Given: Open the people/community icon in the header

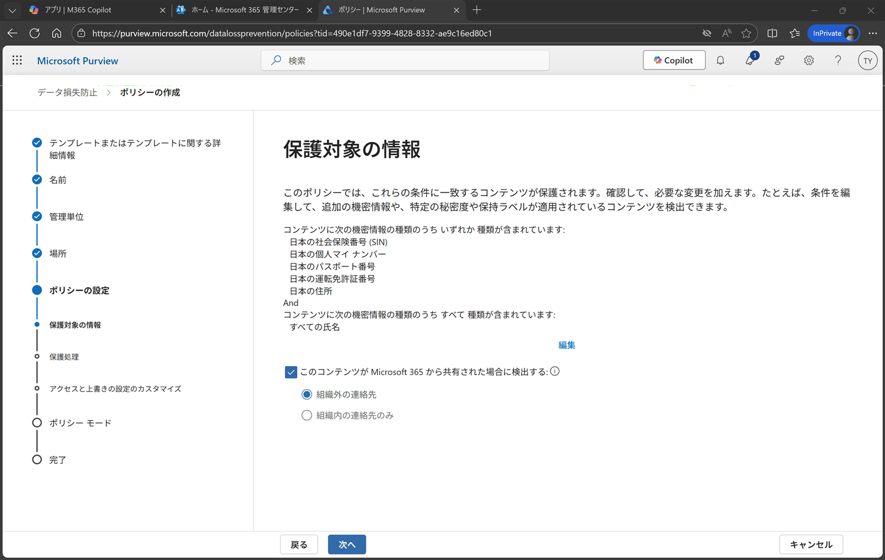Looking at the screenshot, I should [x=779, y=60].
